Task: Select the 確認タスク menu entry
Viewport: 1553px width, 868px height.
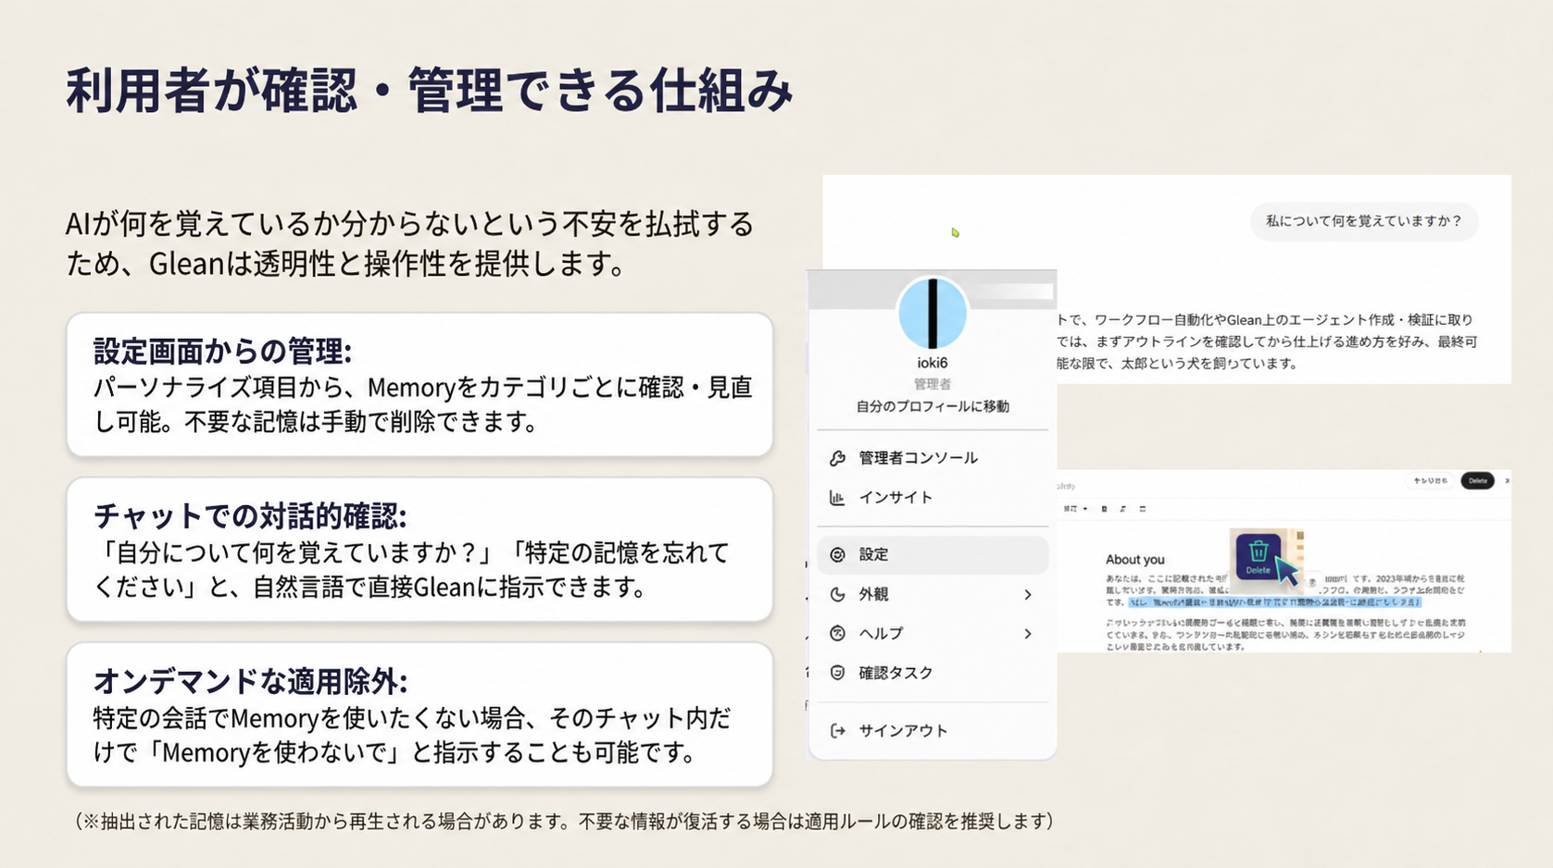Action: click(x=933, y=673)
